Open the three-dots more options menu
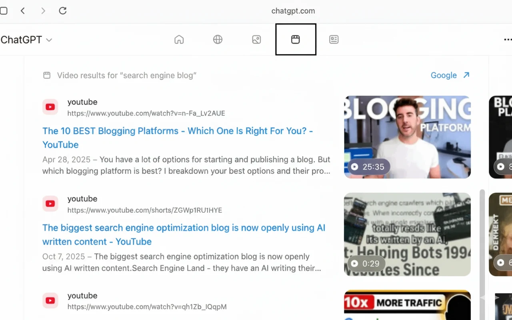Image resolution: width=512 pixels, height=320 pixels. (507, 40)
